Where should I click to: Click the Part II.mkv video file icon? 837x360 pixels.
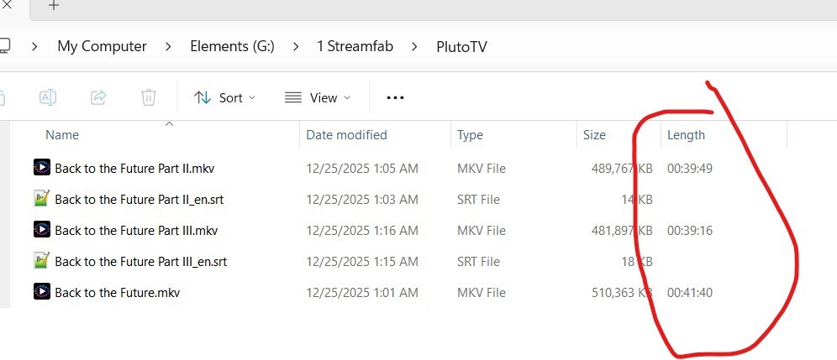[41, 168]
